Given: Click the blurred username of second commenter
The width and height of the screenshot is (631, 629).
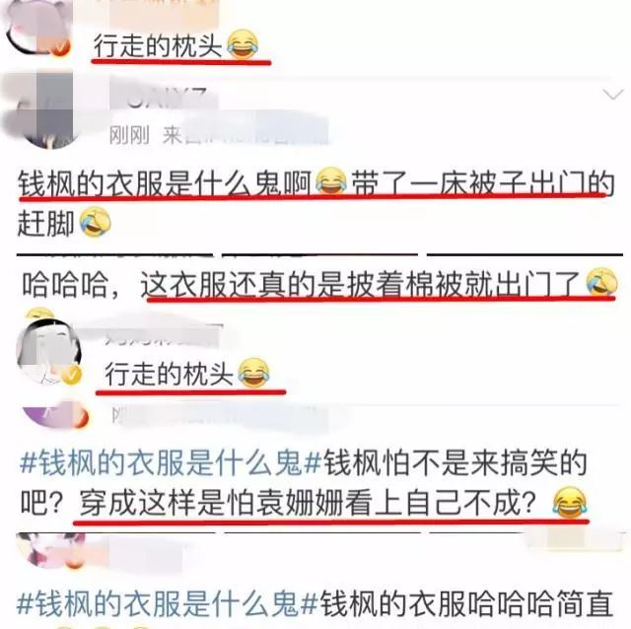Looking at the screenshot, I should [x=165, y=99].
